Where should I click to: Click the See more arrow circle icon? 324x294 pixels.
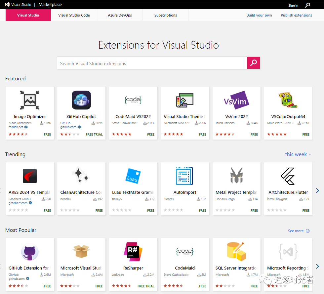[x=308, y=231]
